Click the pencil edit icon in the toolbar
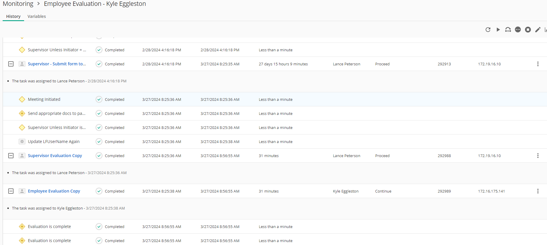The height and width of the screenshot is (245, 547). pos(538,30)
